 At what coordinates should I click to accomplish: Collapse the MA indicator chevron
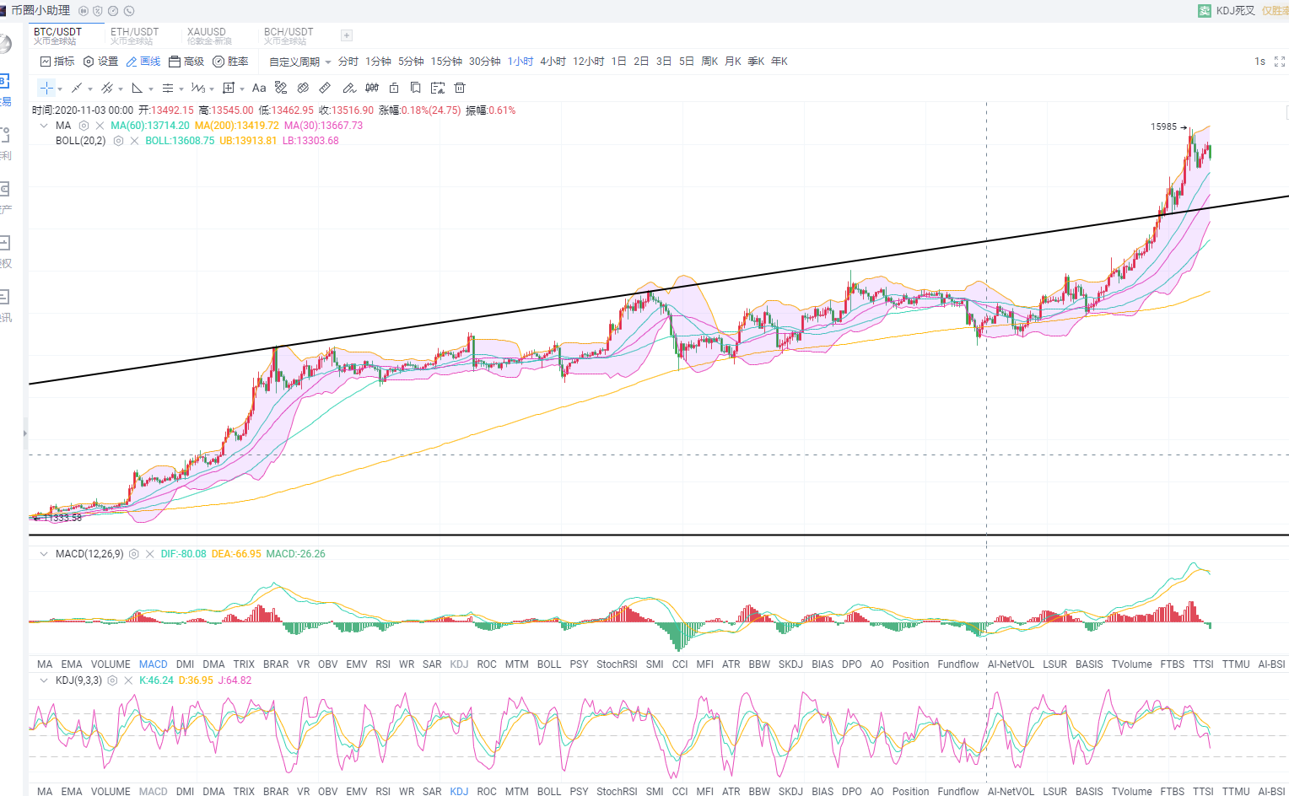44,126
